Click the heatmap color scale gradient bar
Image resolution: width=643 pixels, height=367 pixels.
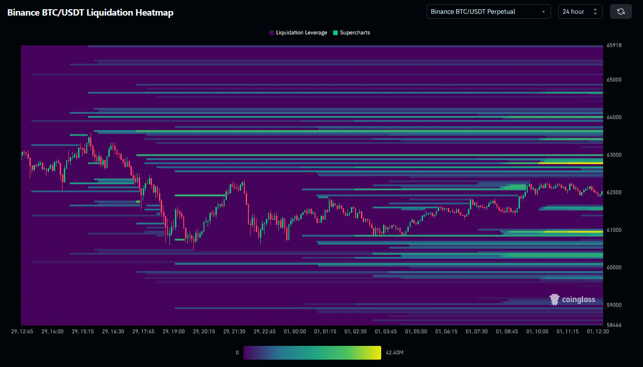click(x=312, y=352)
